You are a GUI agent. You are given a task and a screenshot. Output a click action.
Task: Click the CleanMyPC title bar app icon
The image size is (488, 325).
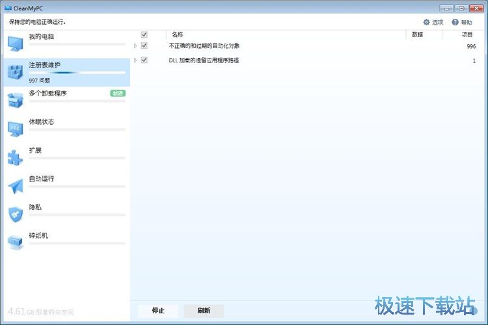[x=8, y=8]
